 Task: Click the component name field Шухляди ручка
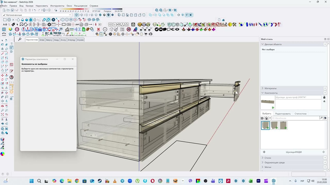click(298, 97)
